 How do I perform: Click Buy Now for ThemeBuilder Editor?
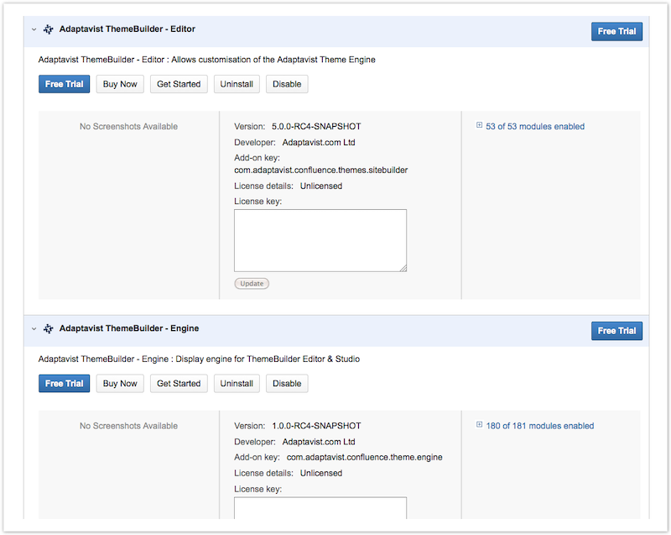coord(120,84)
